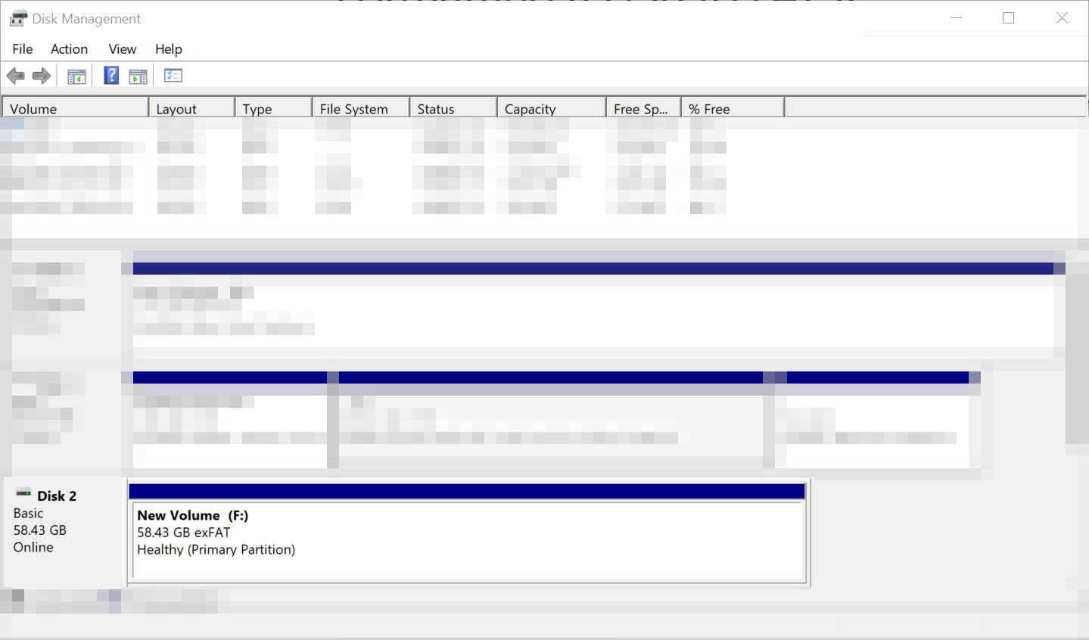Toggle the Show/Hide Action Pane icon
Viewport: 1089px width, 640px height.
click(138, 76)
